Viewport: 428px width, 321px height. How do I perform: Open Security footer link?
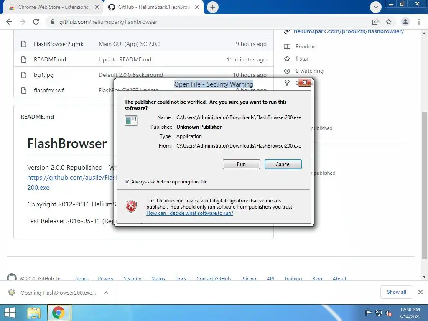(x=132, y=279)
